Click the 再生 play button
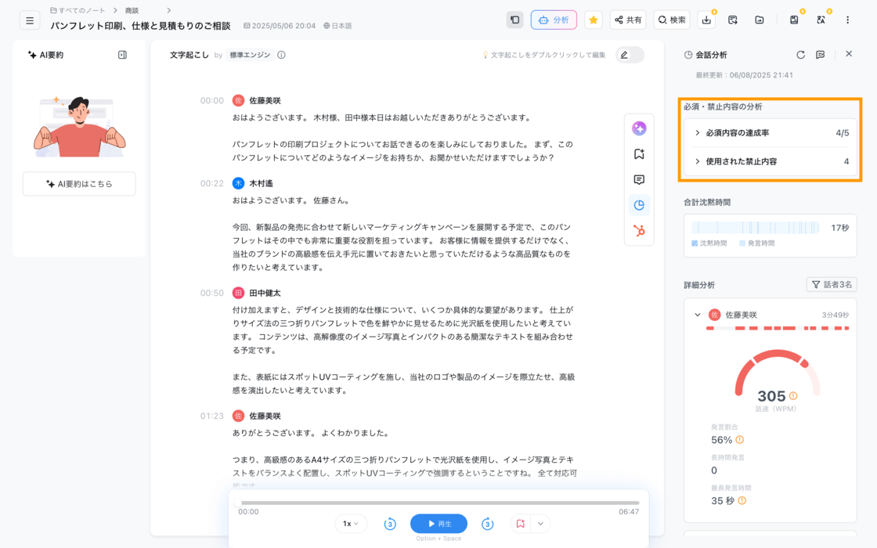877x548 pixels. click(438, 524)
